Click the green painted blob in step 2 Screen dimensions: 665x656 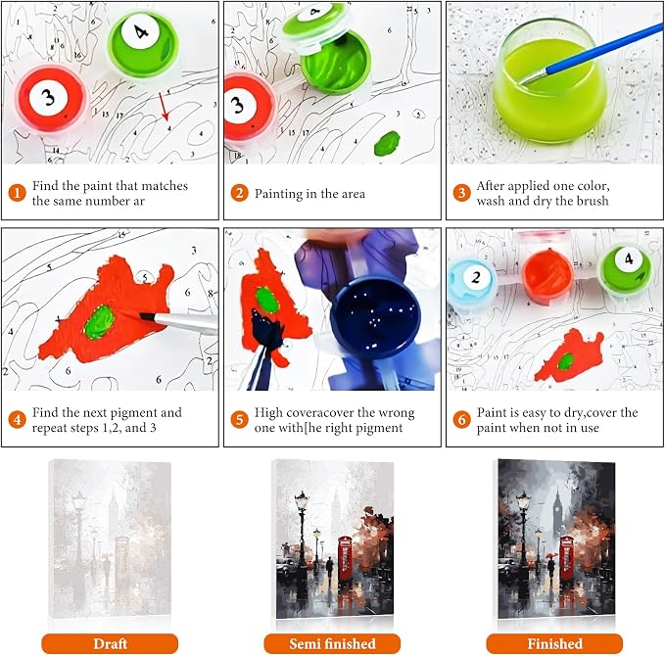(387, 143)
